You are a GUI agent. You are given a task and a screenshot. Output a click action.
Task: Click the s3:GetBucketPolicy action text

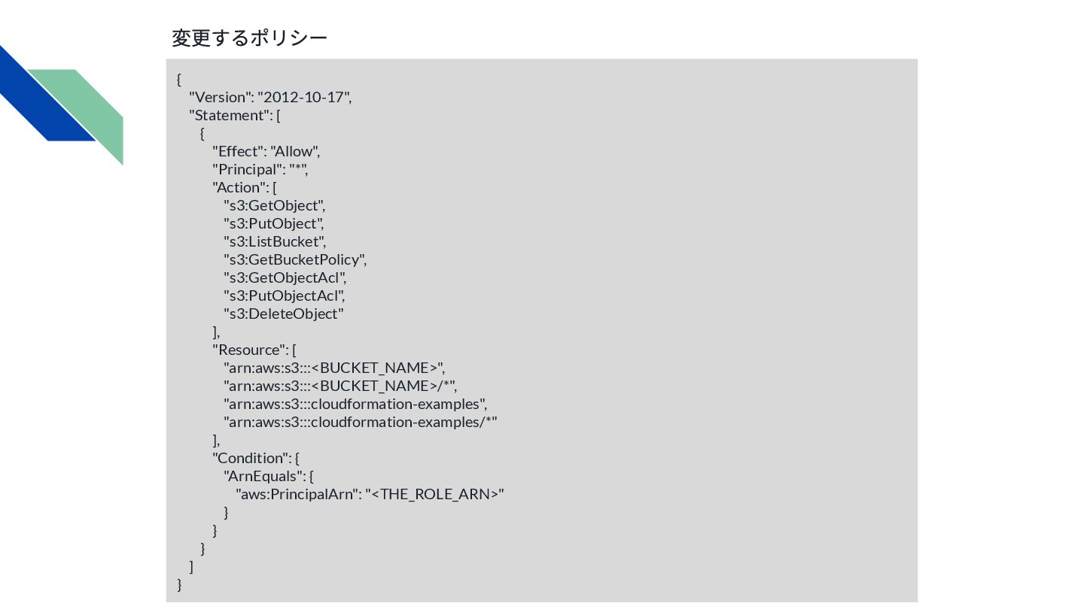point(294,259)
